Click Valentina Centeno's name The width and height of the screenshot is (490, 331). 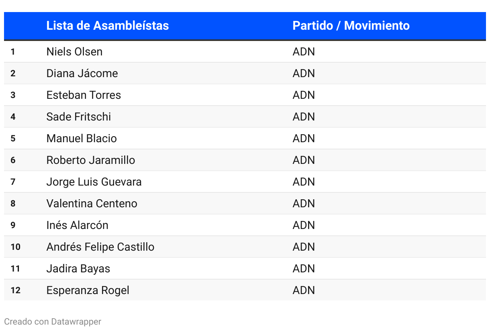92,204
